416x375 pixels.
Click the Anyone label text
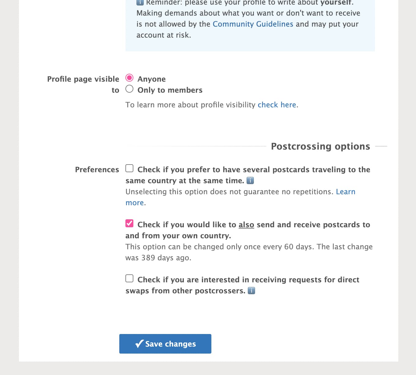pyautogui.click(x=152, y=79)
